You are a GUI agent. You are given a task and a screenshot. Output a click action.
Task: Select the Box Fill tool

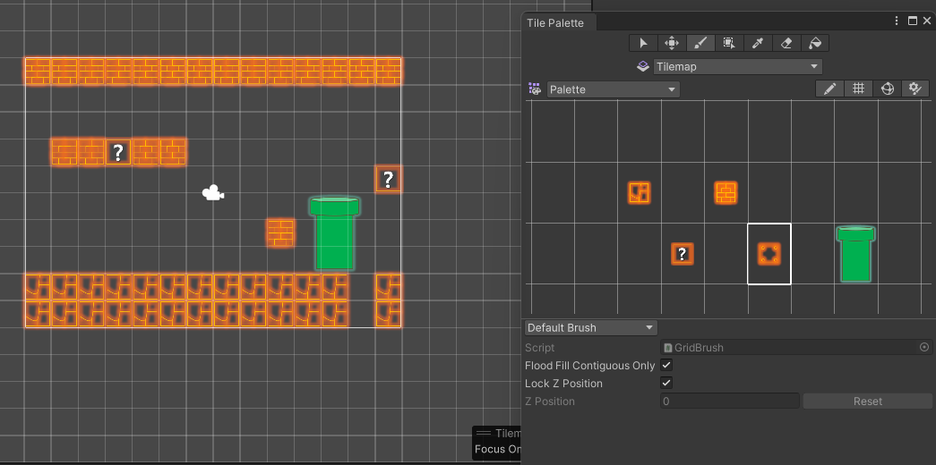pyautogui.click(x=729, y=43)
